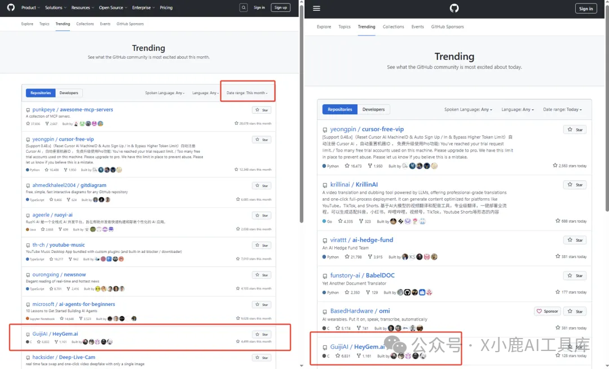Image resolution: width=609 pixels, height=369 pixels.
Task: Open Solutions menu in left header
Action: tap(55, 7)
